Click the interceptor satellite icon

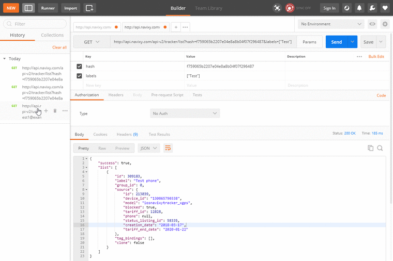pos(277,8)
